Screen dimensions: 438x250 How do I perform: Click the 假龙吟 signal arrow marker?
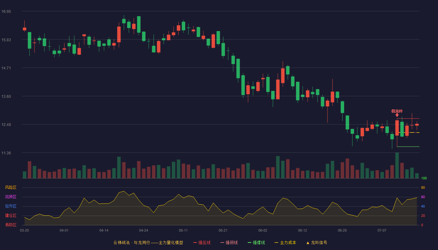[397, 115]
